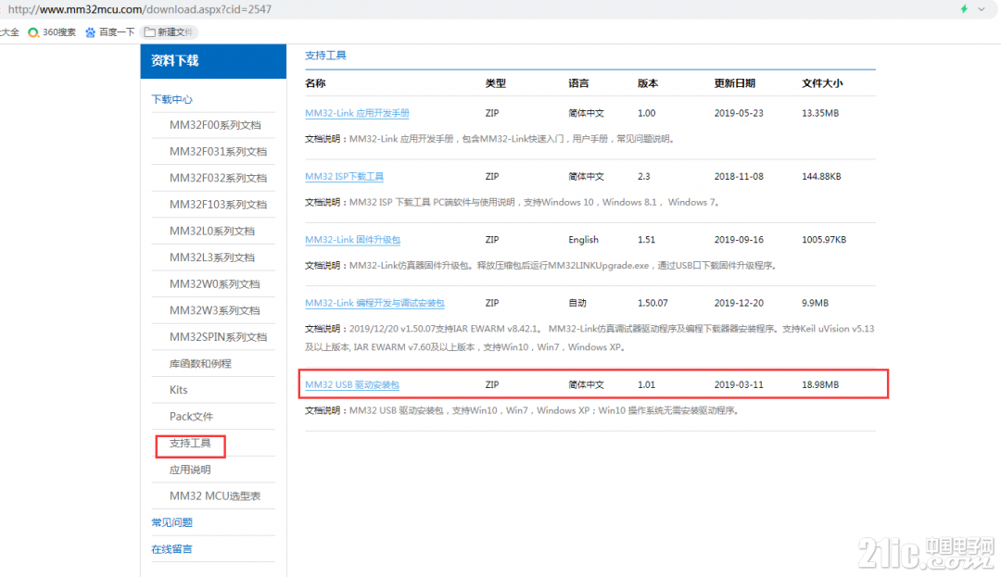Click the 18.98MB file size
Screen dimensions: 1001x577
(820, 384)
